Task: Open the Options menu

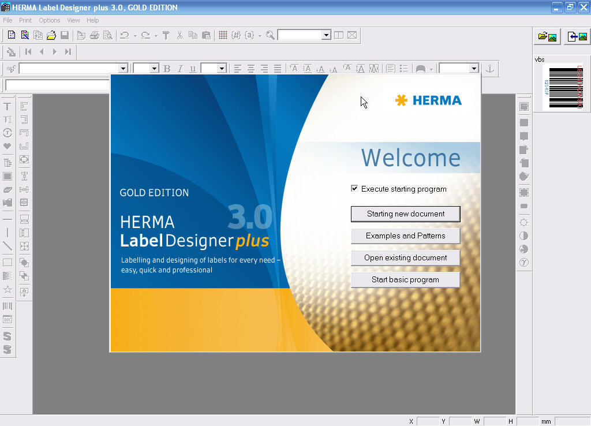Action: coord(49,20)
